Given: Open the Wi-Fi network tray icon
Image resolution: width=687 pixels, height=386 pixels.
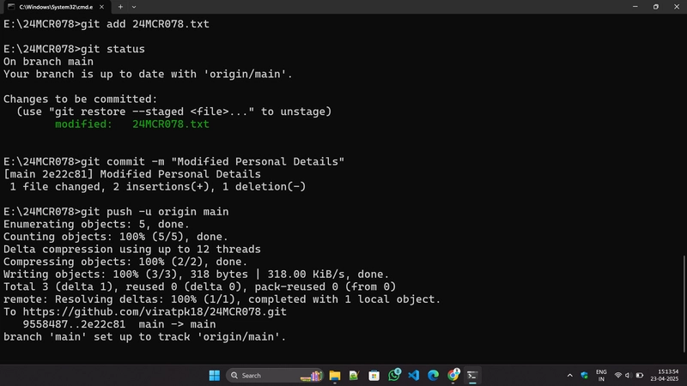Looking at the screenshot, I should (x=617, y=376).
